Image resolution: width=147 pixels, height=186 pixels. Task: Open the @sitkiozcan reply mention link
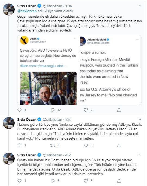pyautogui.click(x=27, y=11)
